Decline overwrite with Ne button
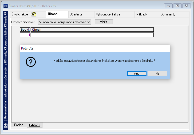This screenshot has height=135, width=194. coord(157,73)
